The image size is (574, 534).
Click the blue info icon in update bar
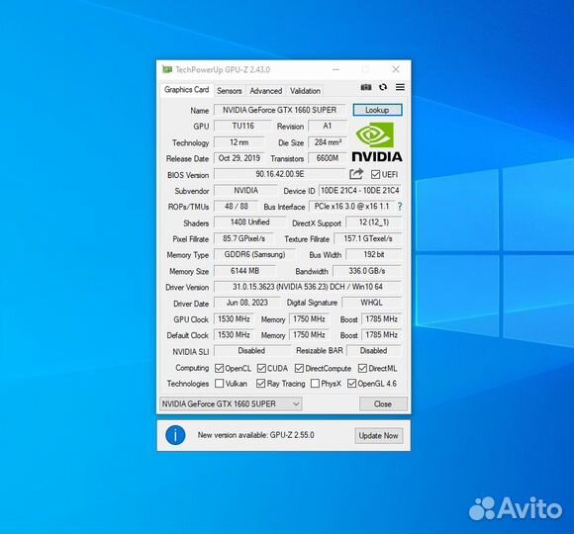pos(175,435)
